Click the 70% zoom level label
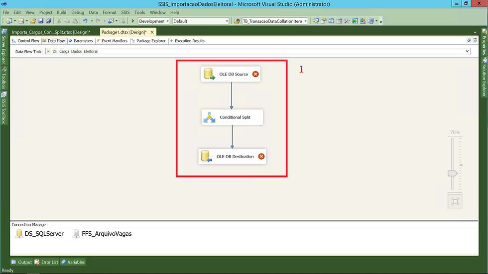This screenshot has width=488, height=274. coord(455,132)
